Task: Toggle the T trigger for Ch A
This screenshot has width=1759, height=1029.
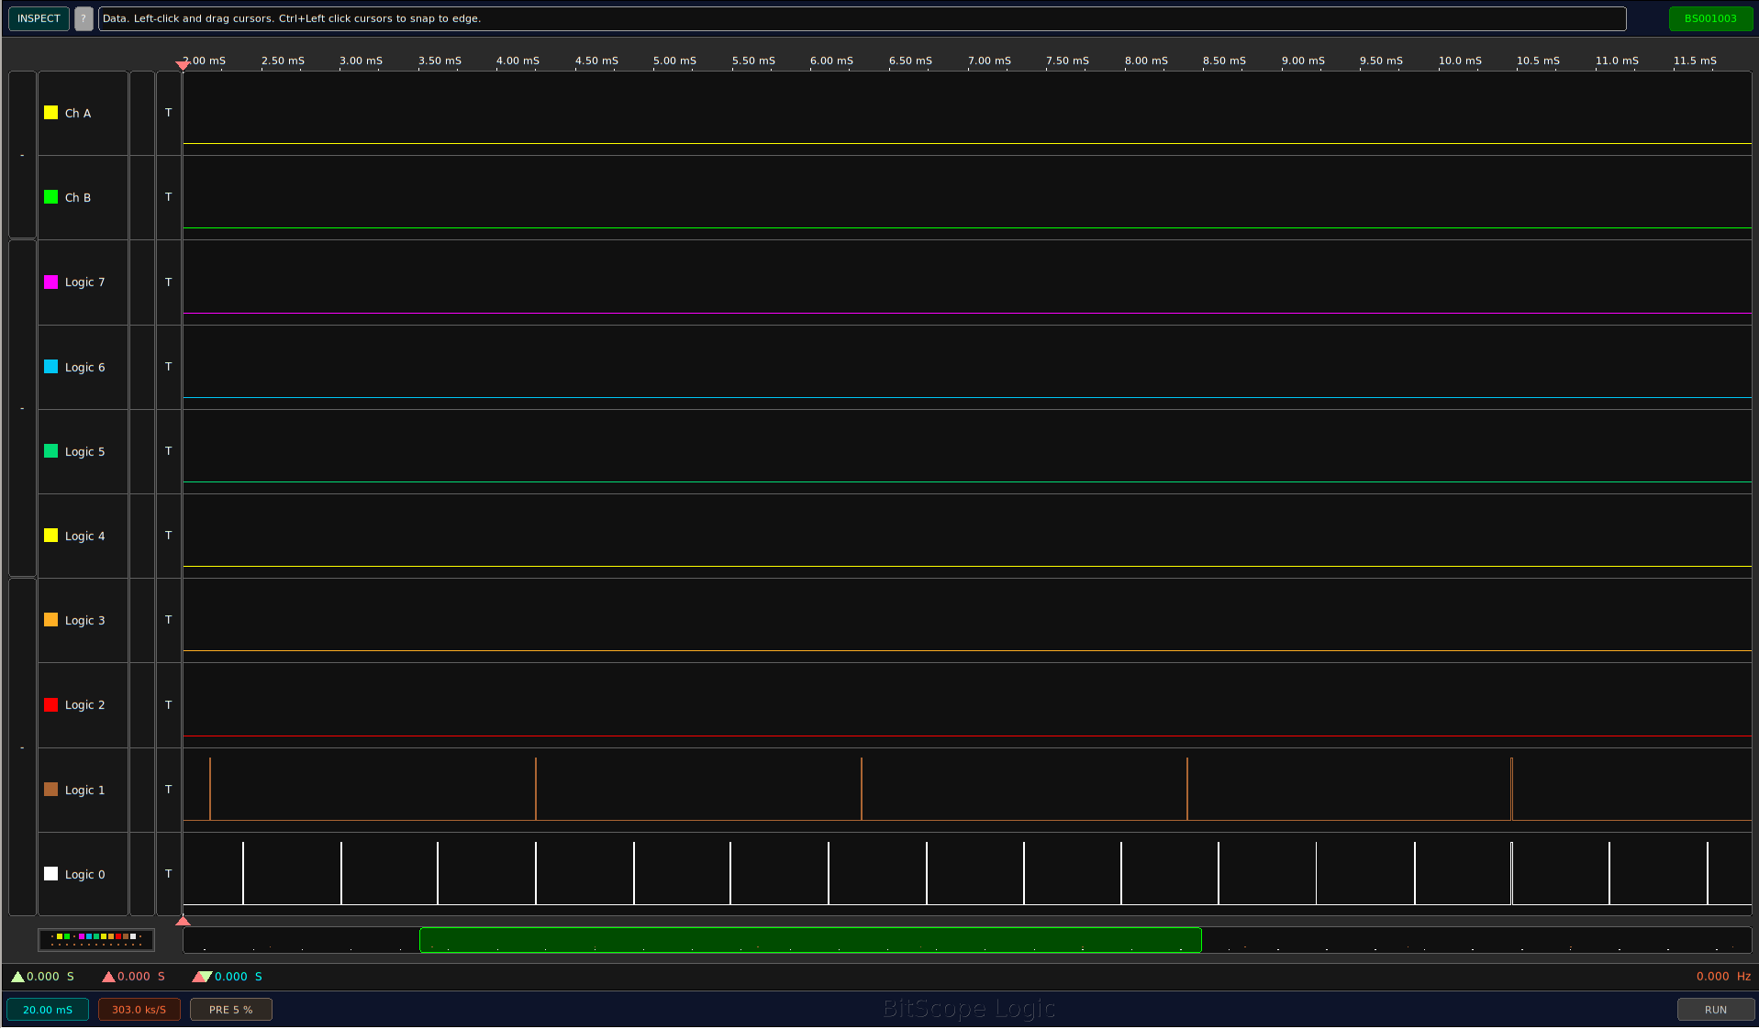Action: (169, 113)
